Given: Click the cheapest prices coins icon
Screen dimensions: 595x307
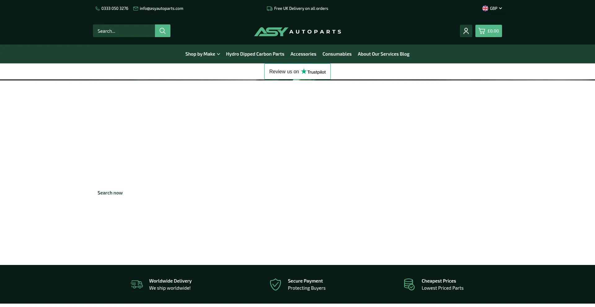Looking at the screenshot, I should [409, 284].
